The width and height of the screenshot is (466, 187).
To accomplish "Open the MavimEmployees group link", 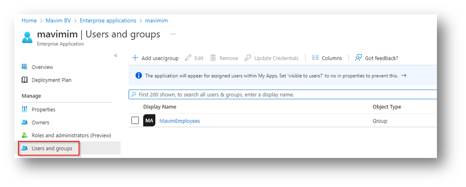I will tap(180, 121).
